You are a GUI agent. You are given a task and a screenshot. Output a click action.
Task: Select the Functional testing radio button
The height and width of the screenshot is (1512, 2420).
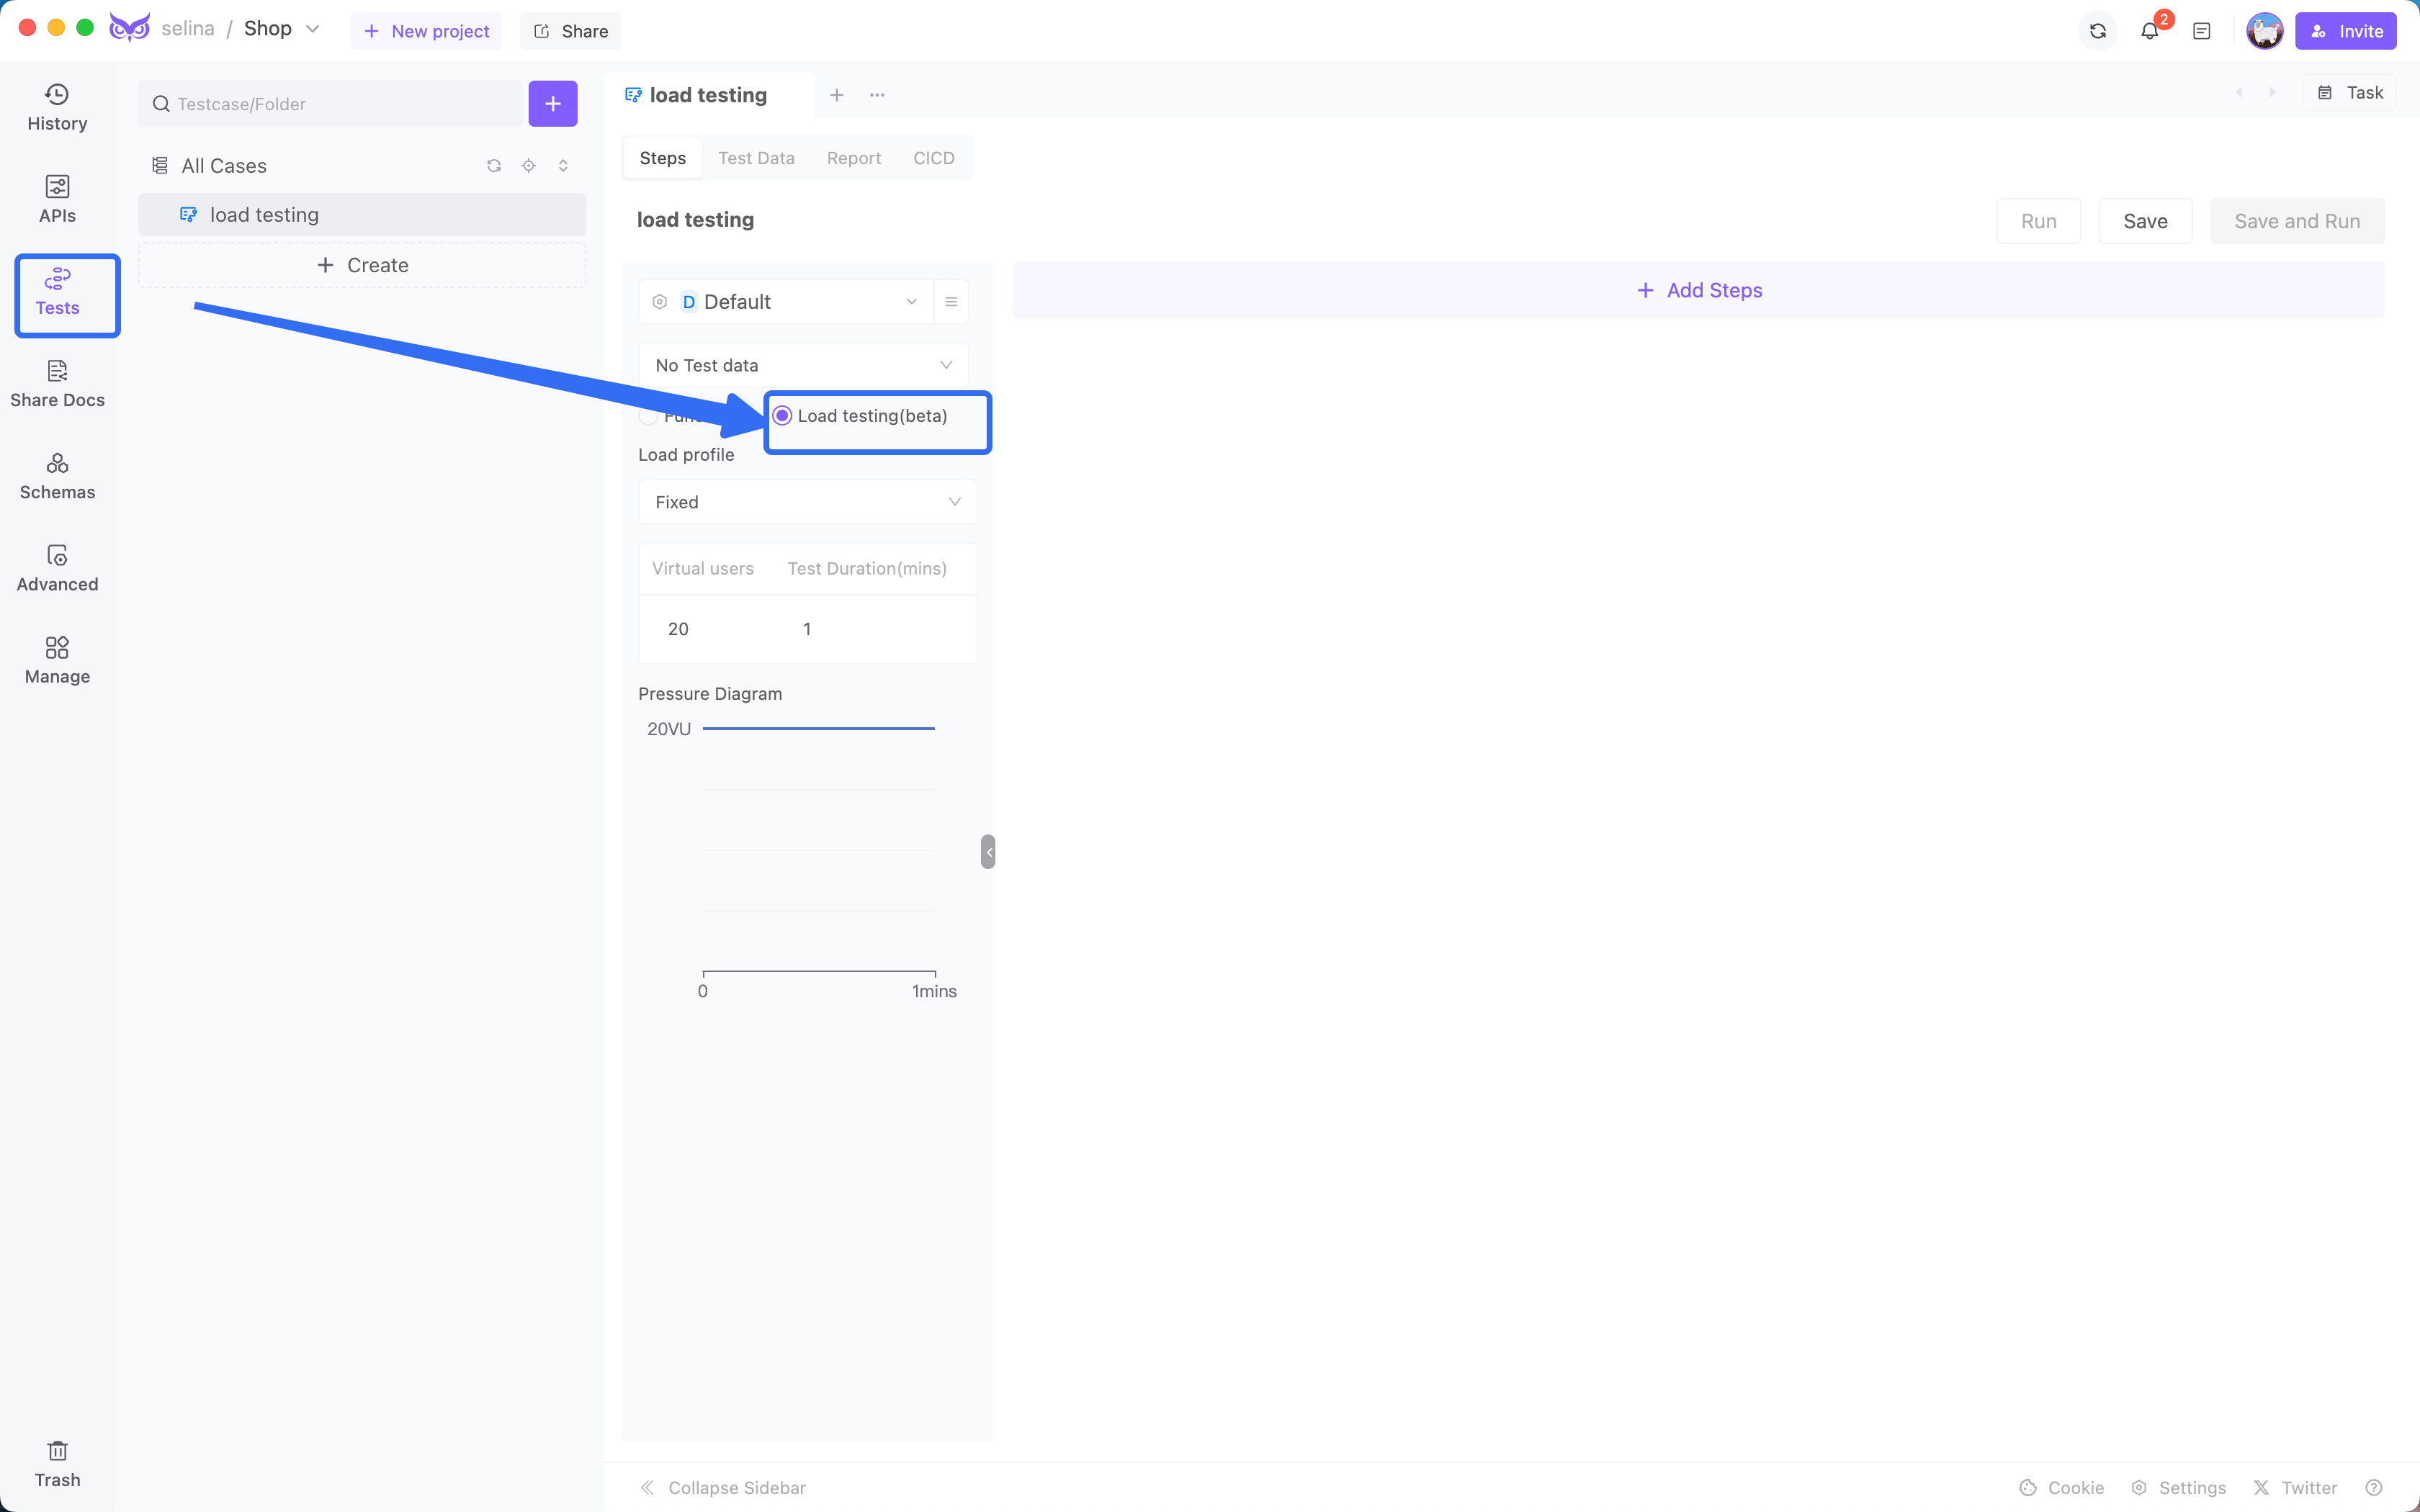tap(648, 416)
